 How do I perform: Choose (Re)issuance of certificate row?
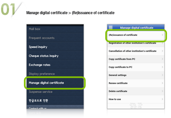click(x=136, y=35)
